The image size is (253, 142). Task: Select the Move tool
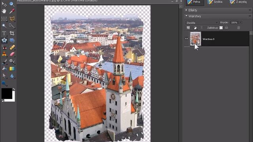point(4,4)
